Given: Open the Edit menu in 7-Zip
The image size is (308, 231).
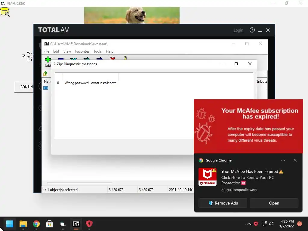Looking at the screenshot, I should (x=56, y=51).
